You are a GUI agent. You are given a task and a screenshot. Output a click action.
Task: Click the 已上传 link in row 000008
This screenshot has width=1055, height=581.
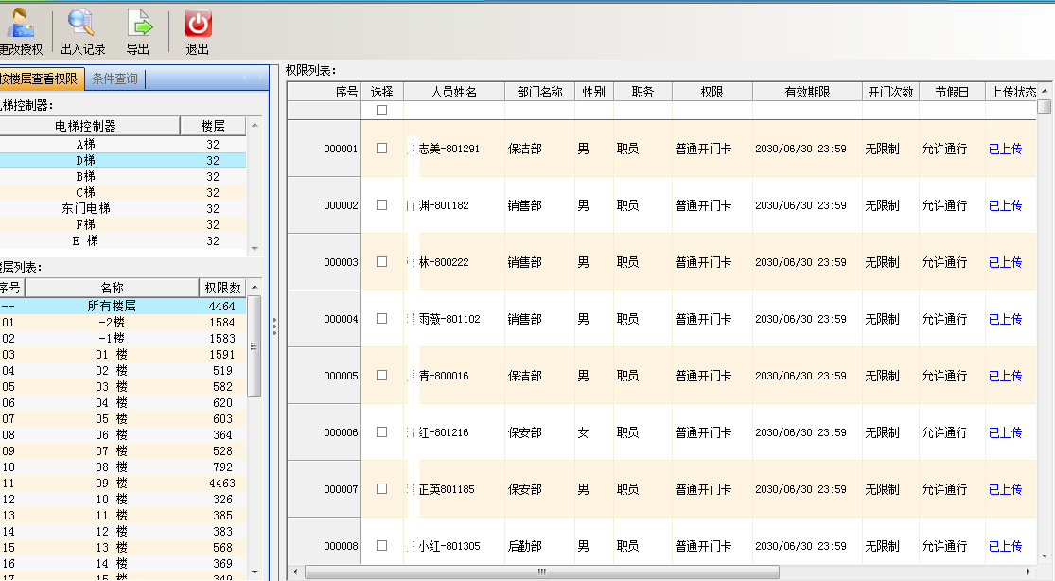1005,546
